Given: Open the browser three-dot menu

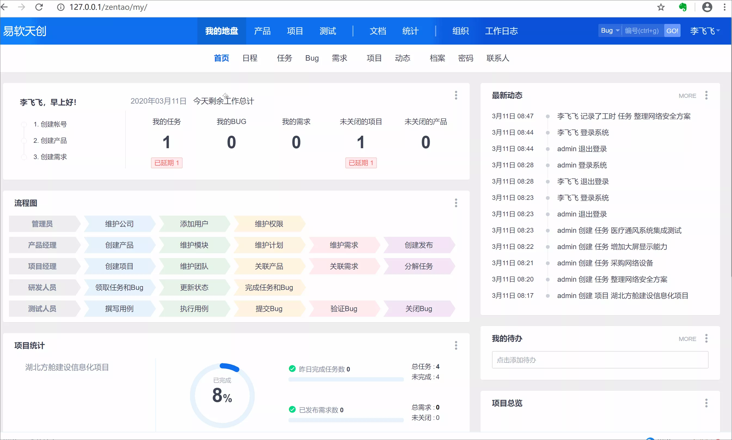Looking at the screenshot, I should pyautogui.click(x=725, y=7).
